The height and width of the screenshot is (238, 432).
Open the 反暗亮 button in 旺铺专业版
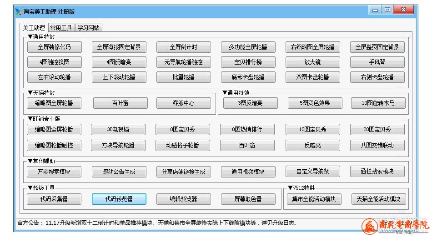tap(313, 145)
